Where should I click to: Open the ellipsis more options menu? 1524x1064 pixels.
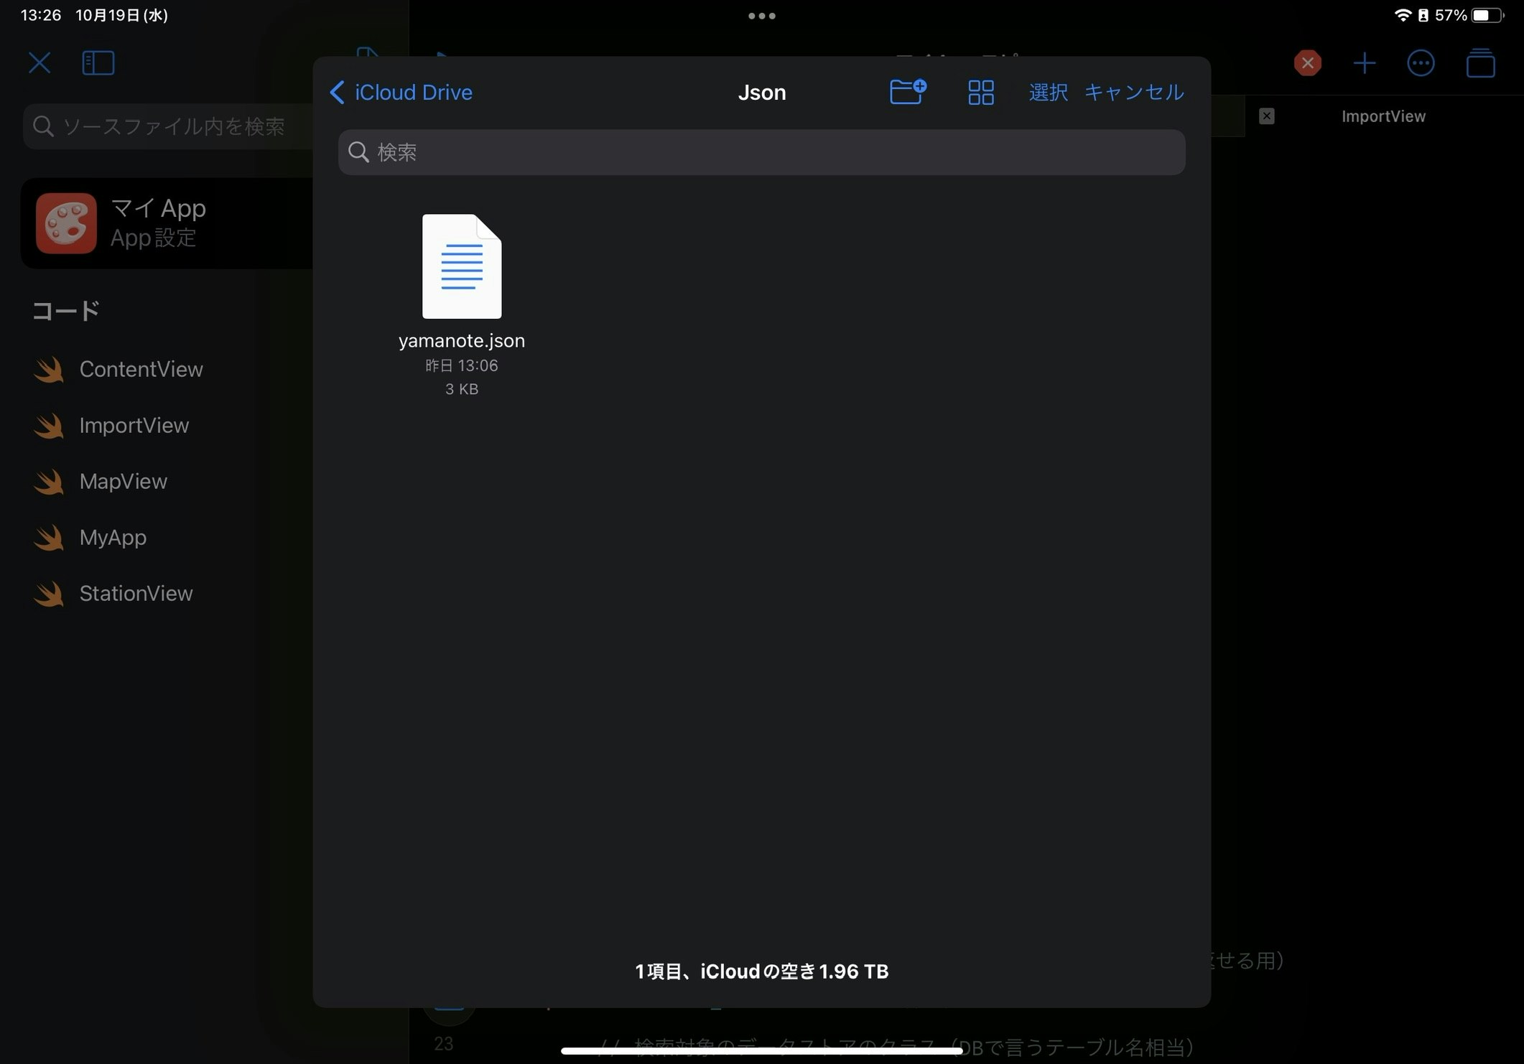[x=1420, y=63]
